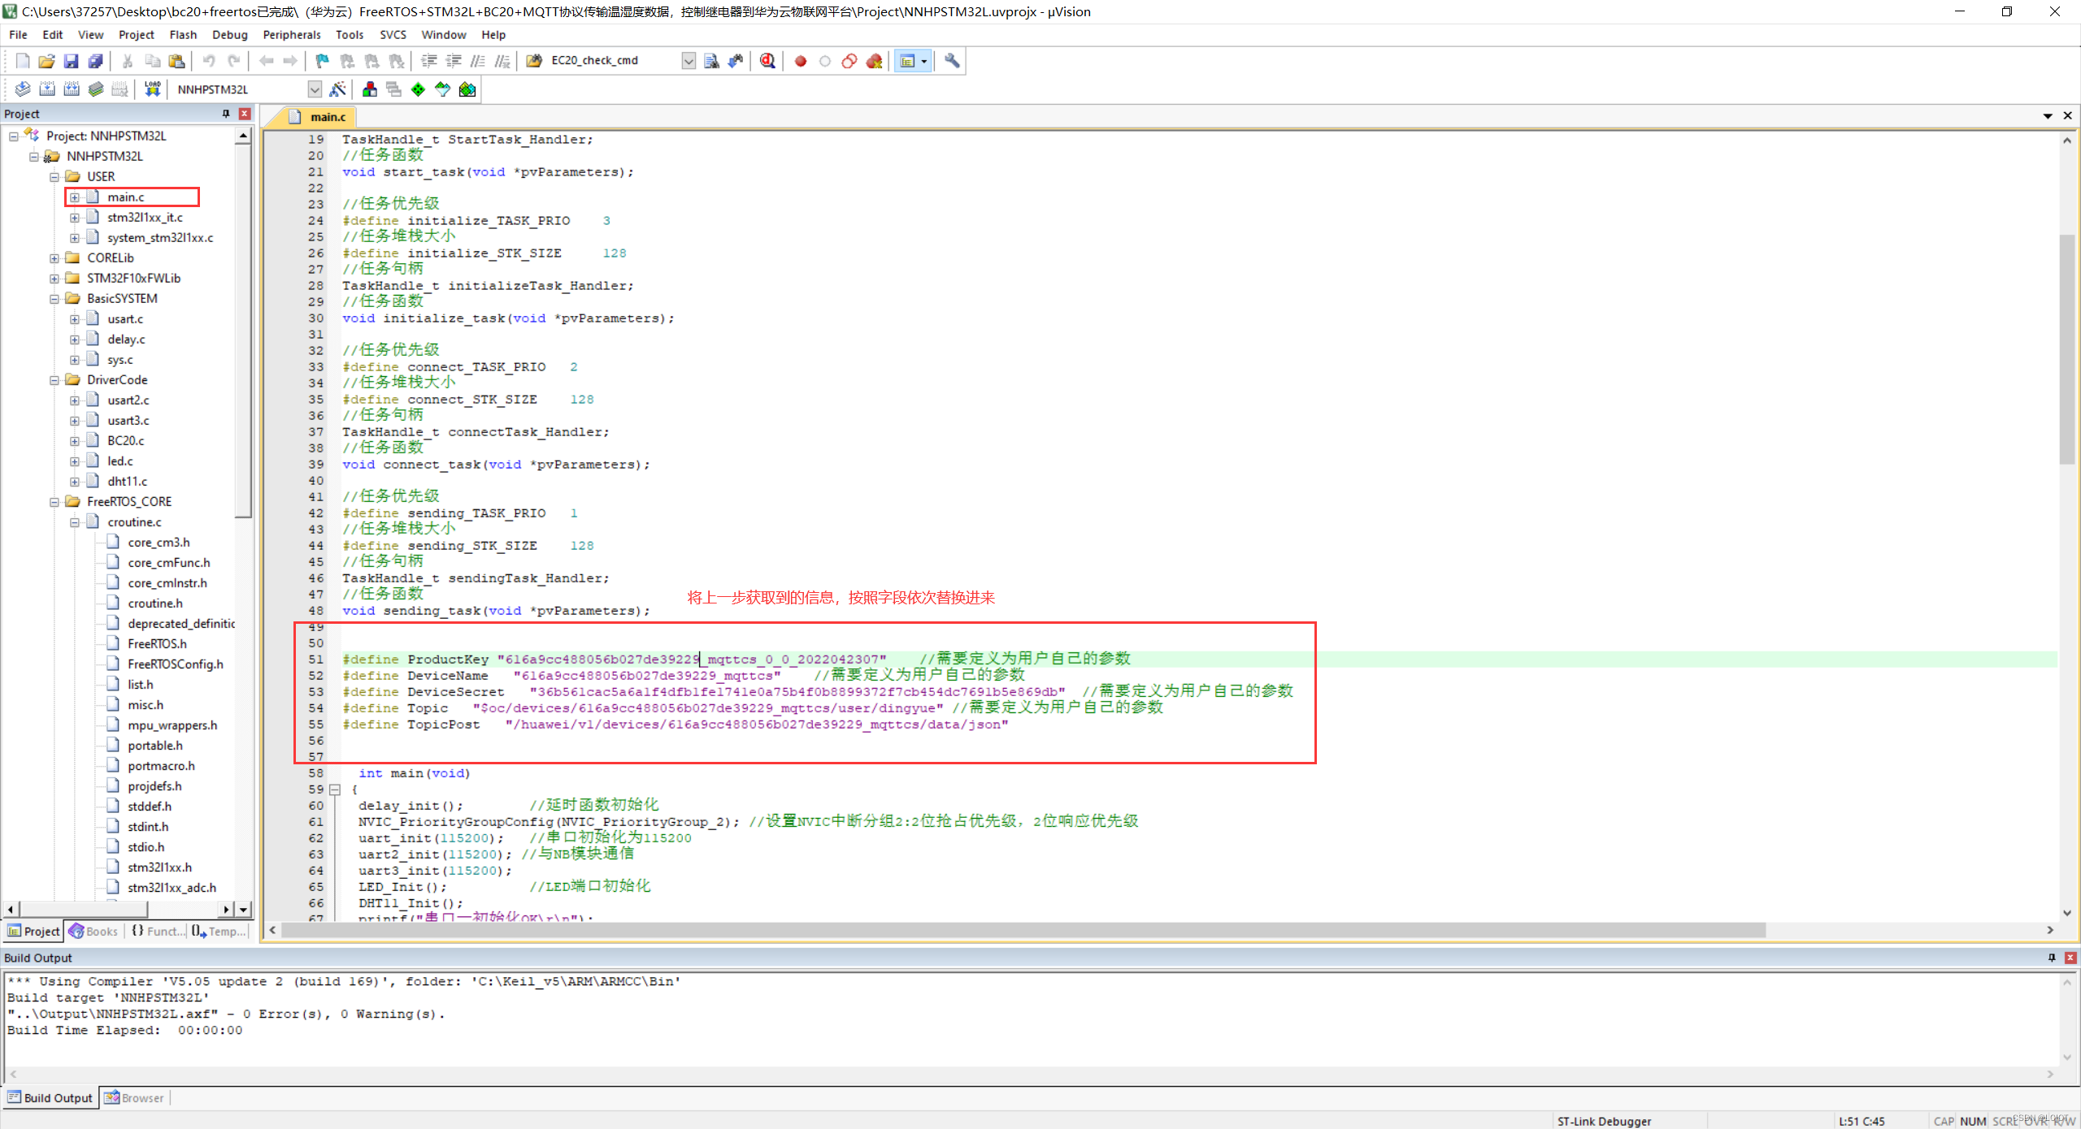This screenshot has height=1129, width=2081.
Task: Insert breakpoint red dot icon
Action: 801,61
